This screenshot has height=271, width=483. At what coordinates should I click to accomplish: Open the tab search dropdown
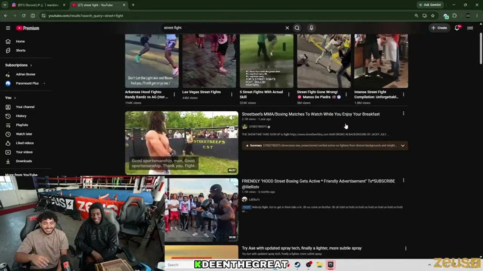(5, 5)
